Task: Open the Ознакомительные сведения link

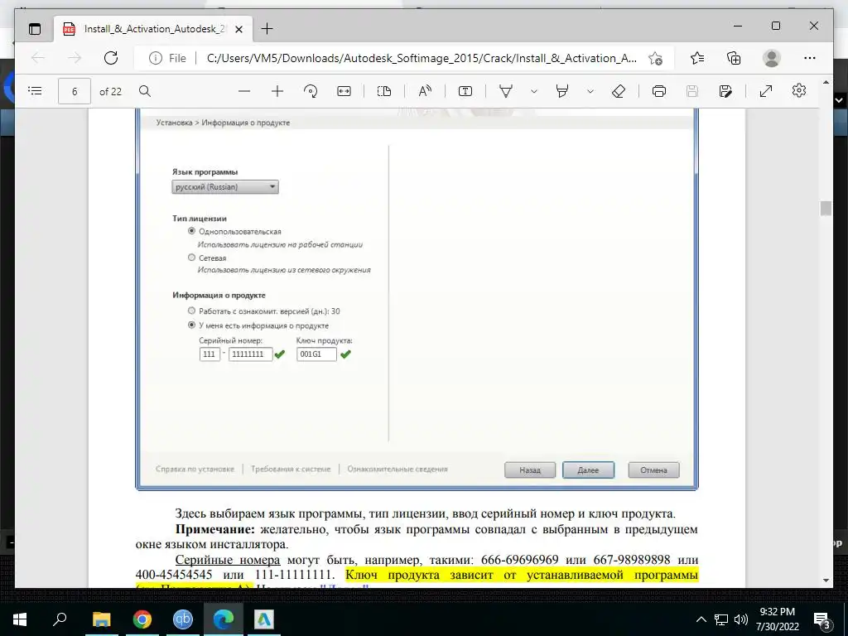Action: pos(397,469)
